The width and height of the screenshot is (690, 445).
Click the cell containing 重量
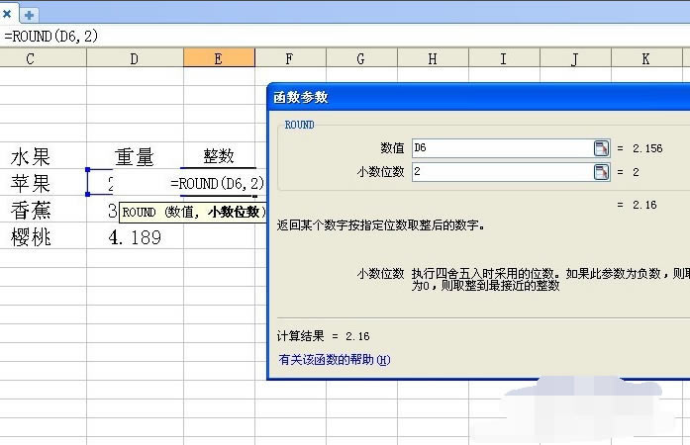135,156
